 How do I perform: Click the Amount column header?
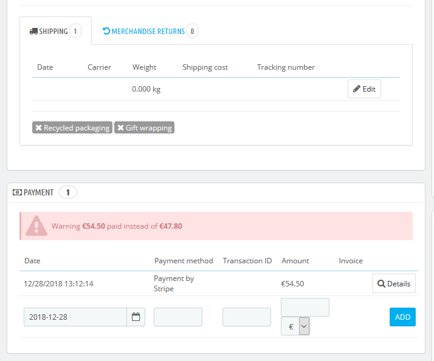(x=295, y=261)
